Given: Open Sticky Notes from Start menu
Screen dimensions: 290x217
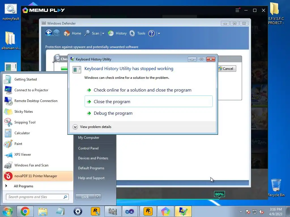Looking at the screenshot, I should [x=38, y=111].
